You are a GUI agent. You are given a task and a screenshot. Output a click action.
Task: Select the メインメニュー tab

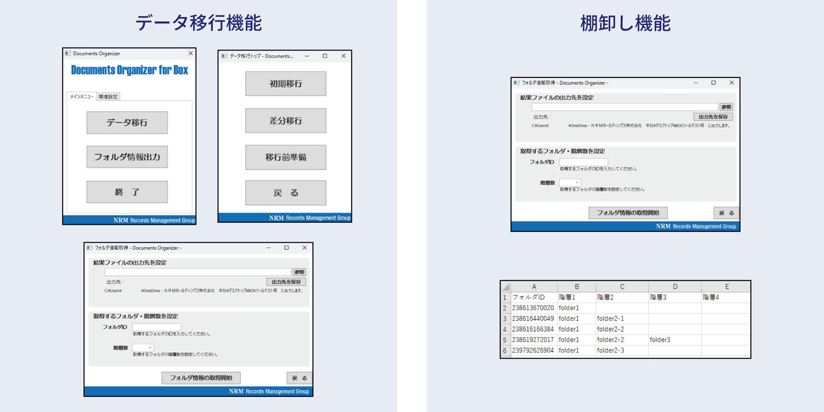point(81,96)
